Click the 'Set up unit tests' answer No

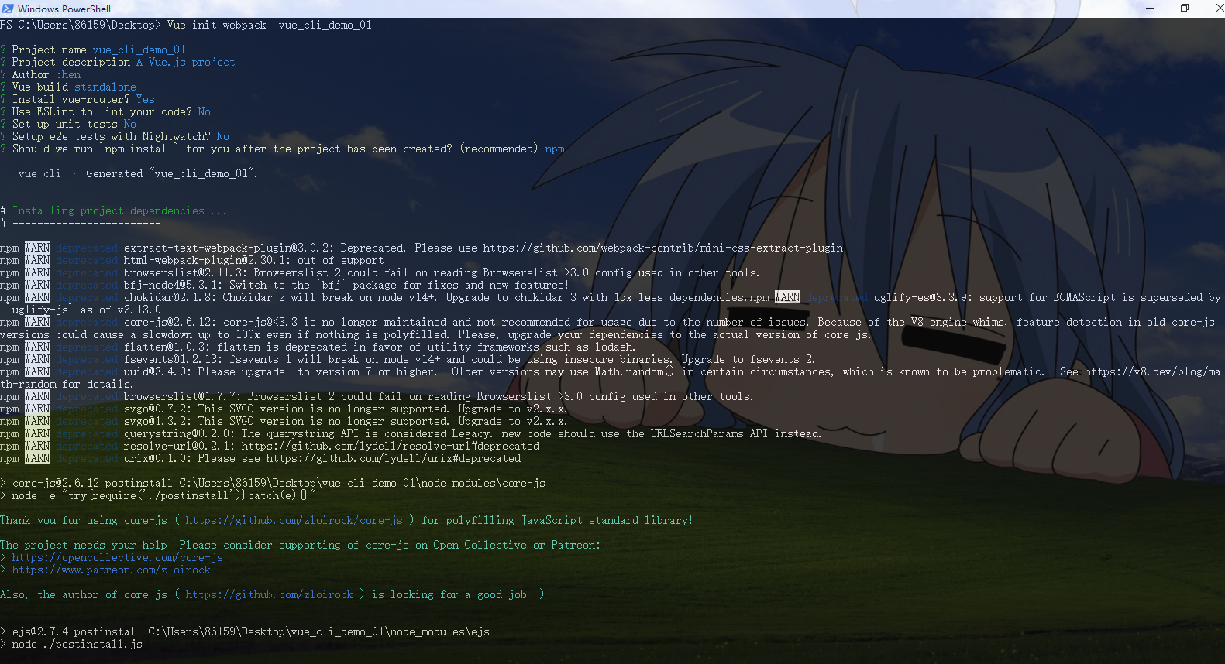[x=130, y=124]
